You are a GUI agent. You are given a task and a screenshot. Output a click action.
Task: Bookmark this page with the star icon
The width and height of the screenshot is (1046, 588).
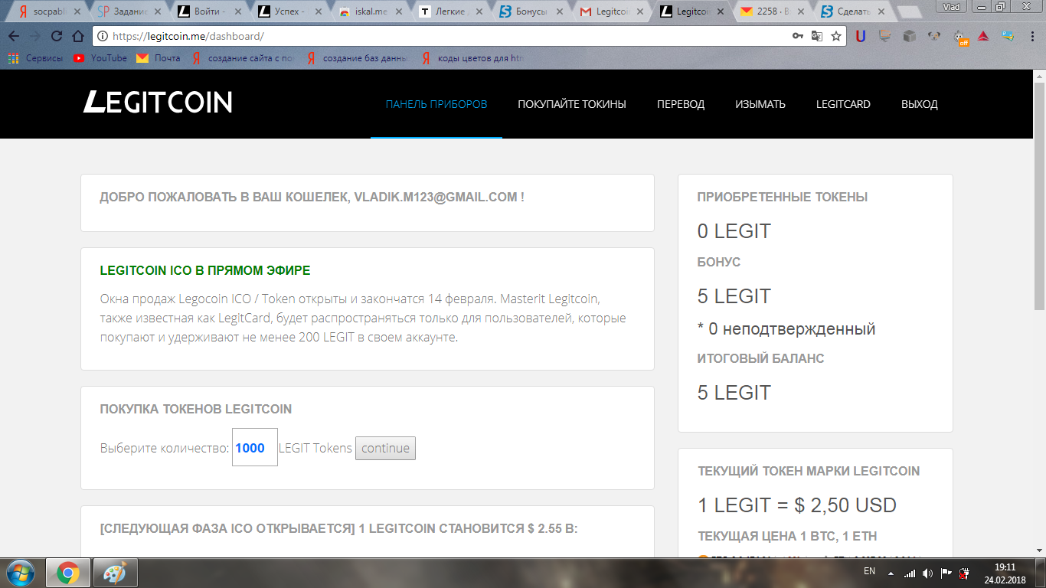point(836,36)
